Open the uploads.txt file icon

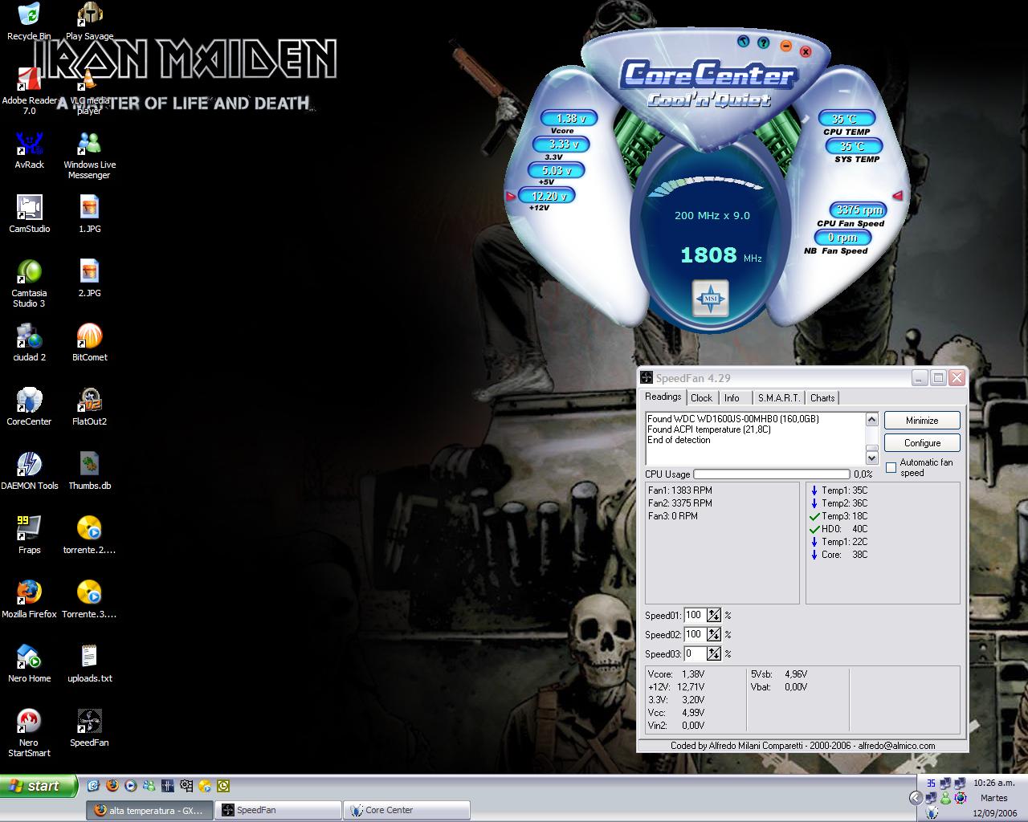point(89,664)
